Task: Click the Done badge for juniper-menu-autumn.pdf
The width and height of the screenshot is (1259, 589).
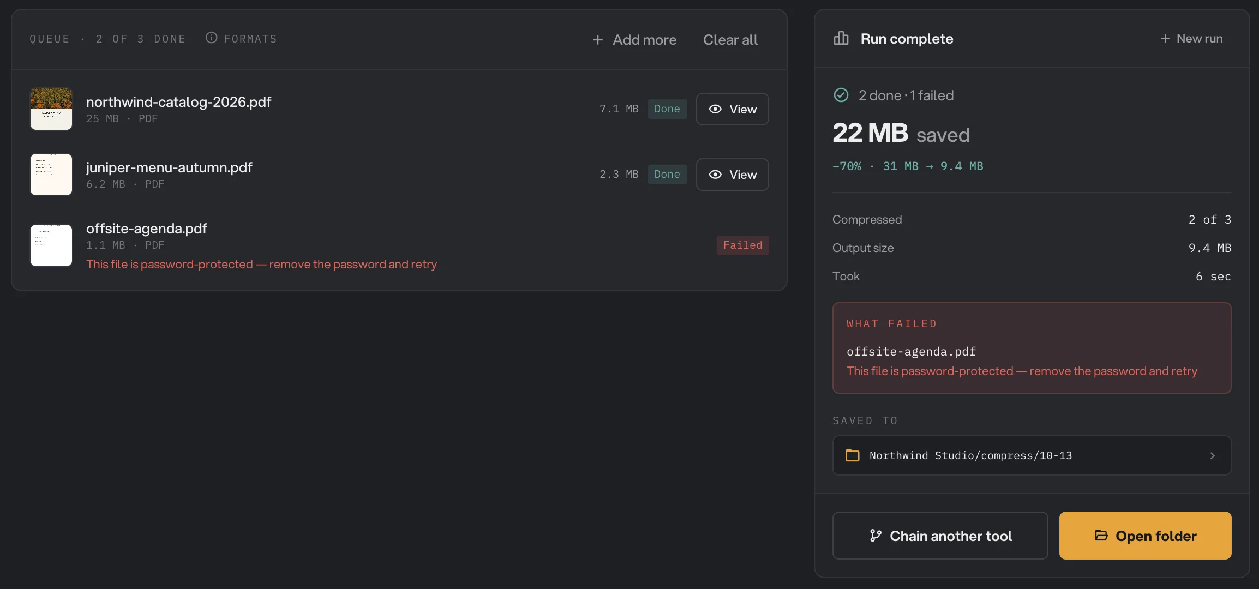Action: 667,175
